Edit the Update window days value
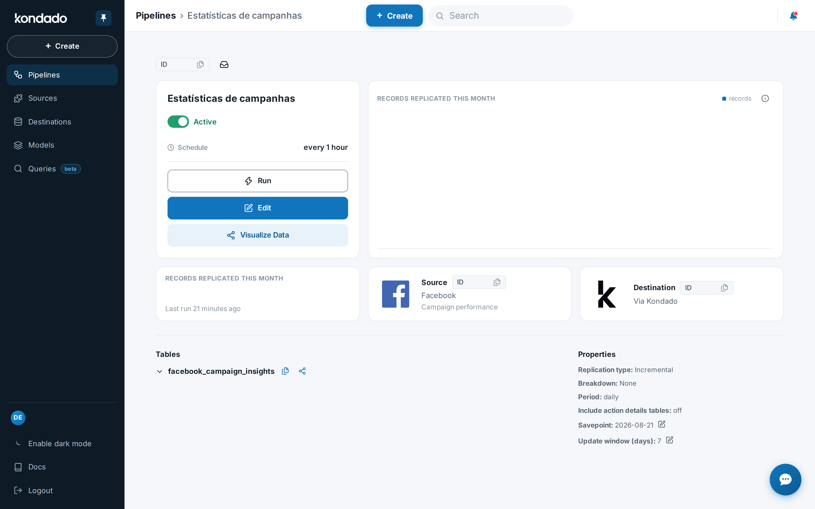815x509 pixels. [x=670, y=440]
